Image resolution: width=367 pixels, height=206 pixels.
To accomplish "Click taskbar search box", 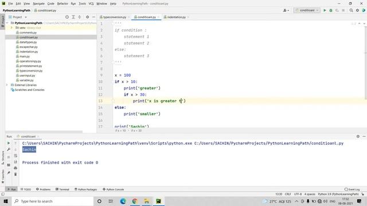I will [x=53, y=201].
